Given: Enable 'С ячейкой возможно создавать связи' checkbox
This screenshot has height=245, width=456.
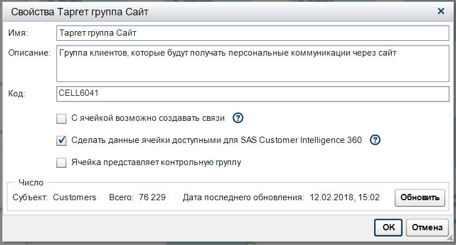Looking at the screenshot, I should [x=62, y=119].
